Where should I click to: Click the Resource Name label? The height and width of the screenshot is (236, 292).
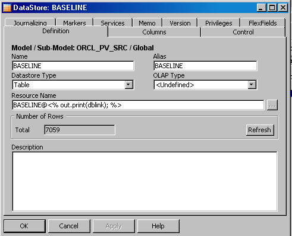click(x=34, y=95)
